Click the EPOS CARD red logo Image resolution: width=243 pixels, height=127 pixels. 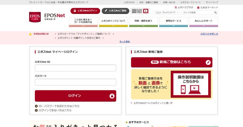[x=35, y=17]
